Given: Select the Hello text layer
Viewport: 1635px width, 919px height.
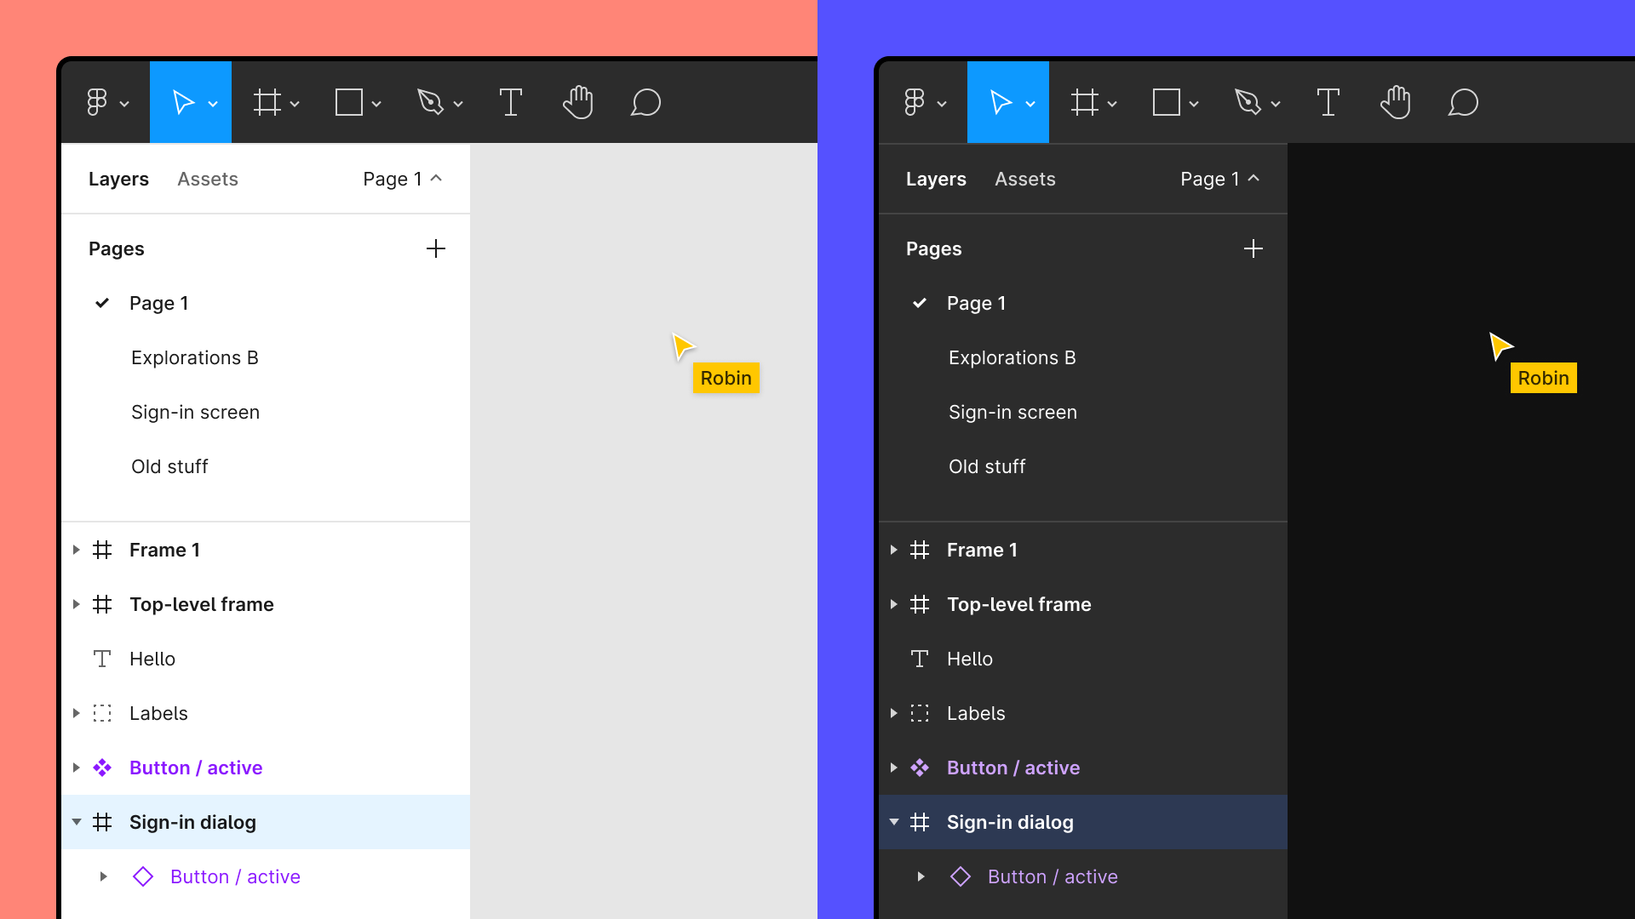Looking at the screenshot, I should (x=152, y=659).
